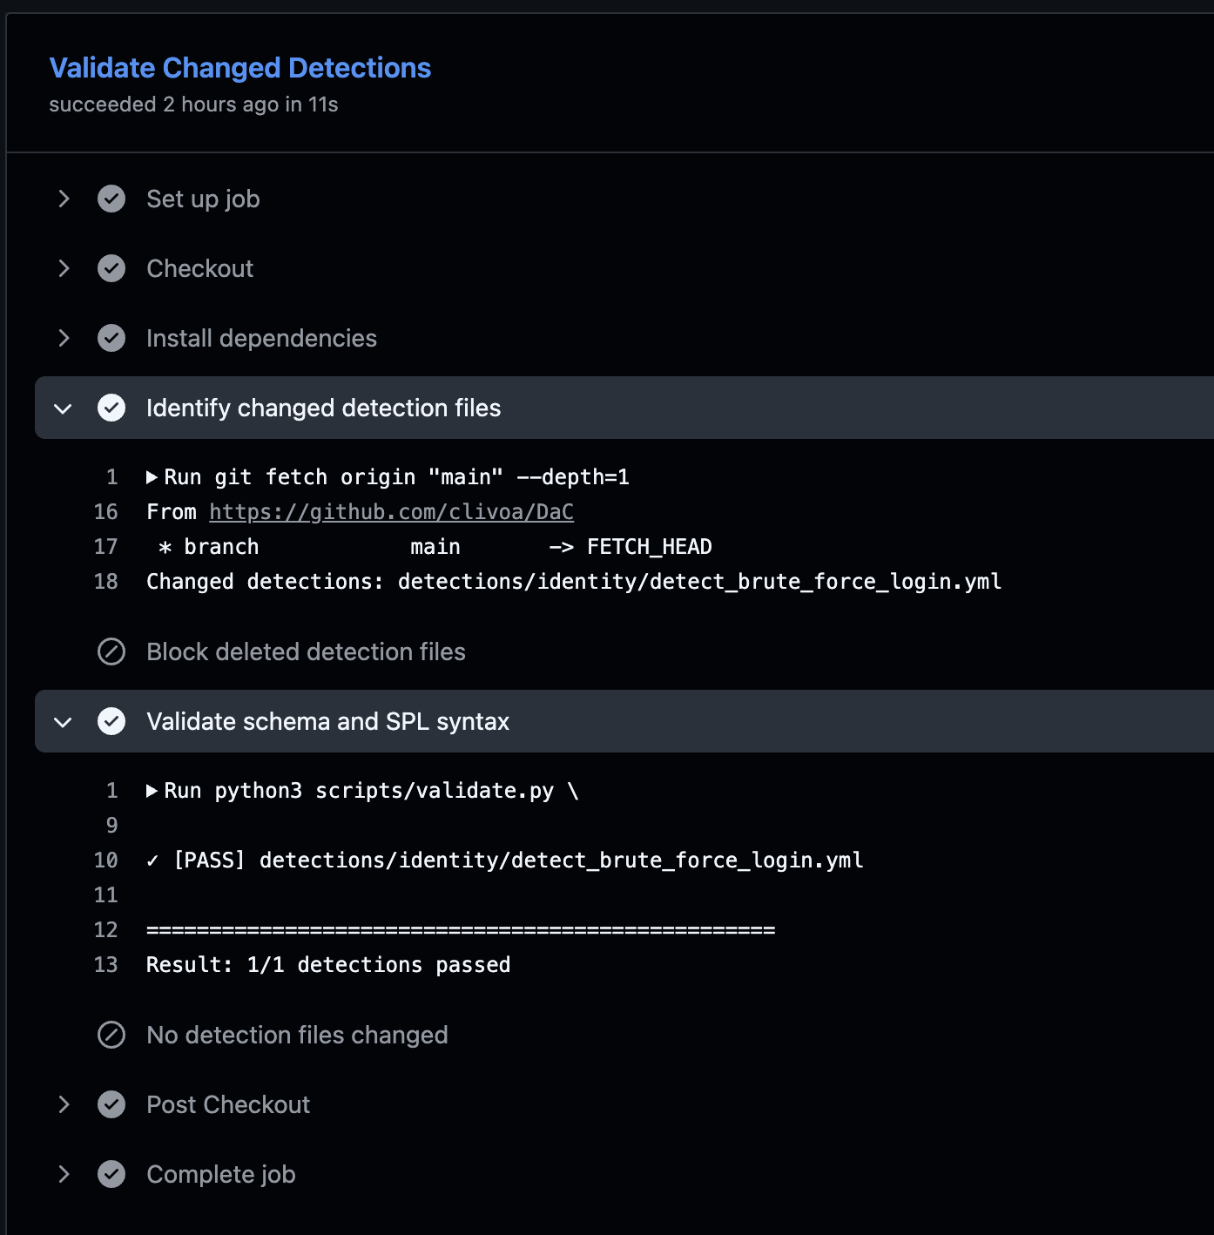
Task: Expand the Post Checkout step chevron
Action: (64, 1104)
